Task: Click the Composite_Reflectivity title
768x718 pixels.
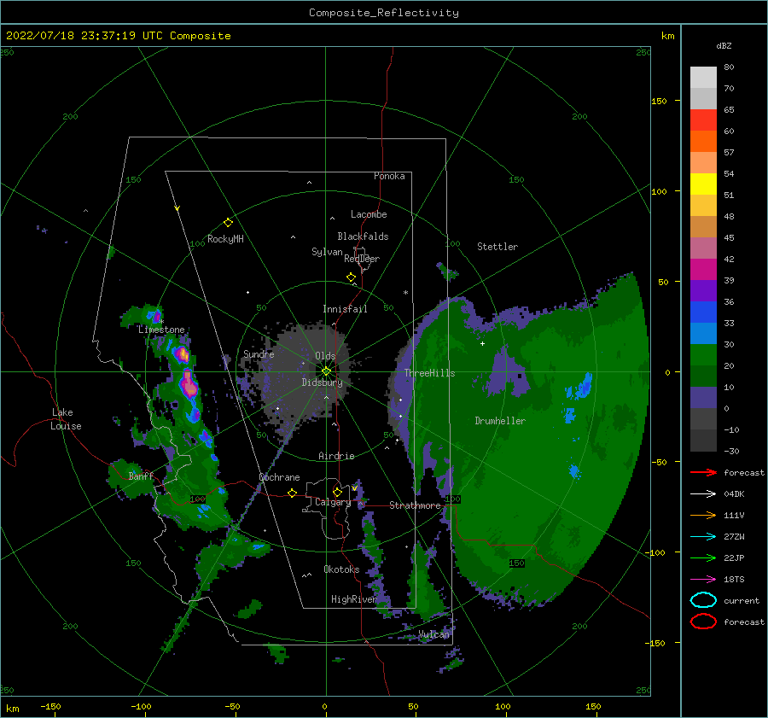Action: pyautogui.click(x=384, y=13)
